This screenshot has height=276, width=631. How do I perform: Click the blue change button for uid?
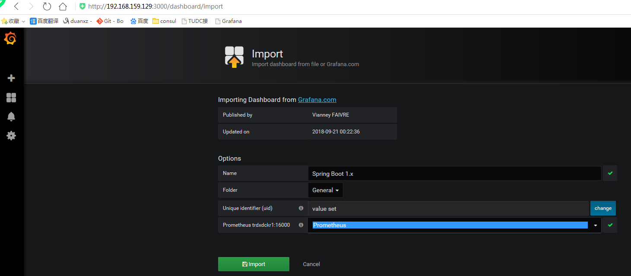tap(603, 208)
